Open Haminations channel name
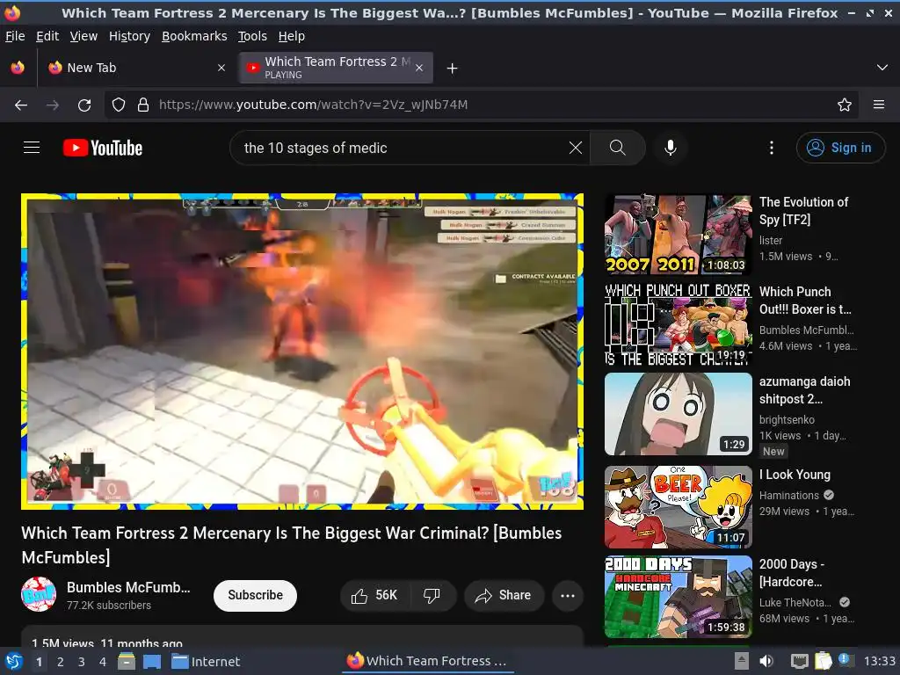This screenshot has height=675, width=900. (x=788, y=496)
